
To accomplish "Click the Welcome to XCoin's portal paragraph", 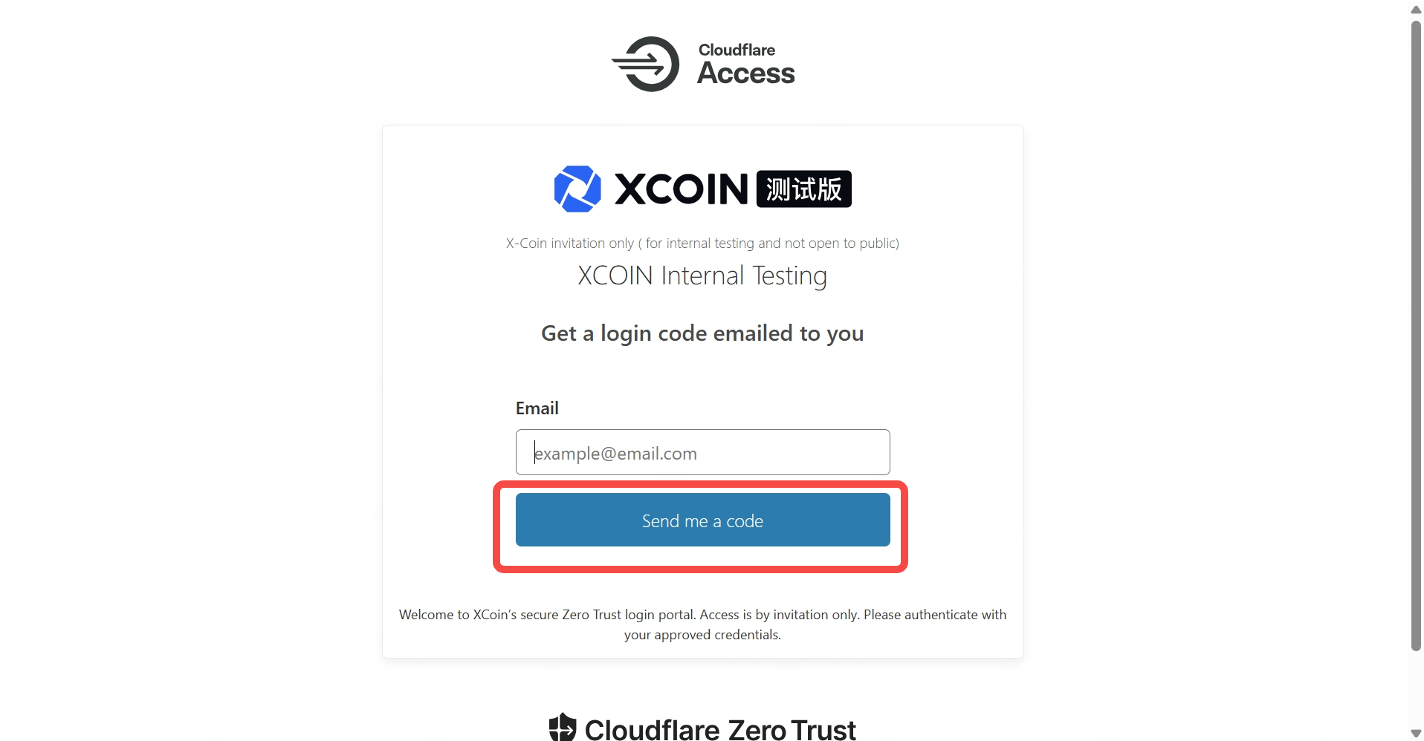I will pos(702,624).
